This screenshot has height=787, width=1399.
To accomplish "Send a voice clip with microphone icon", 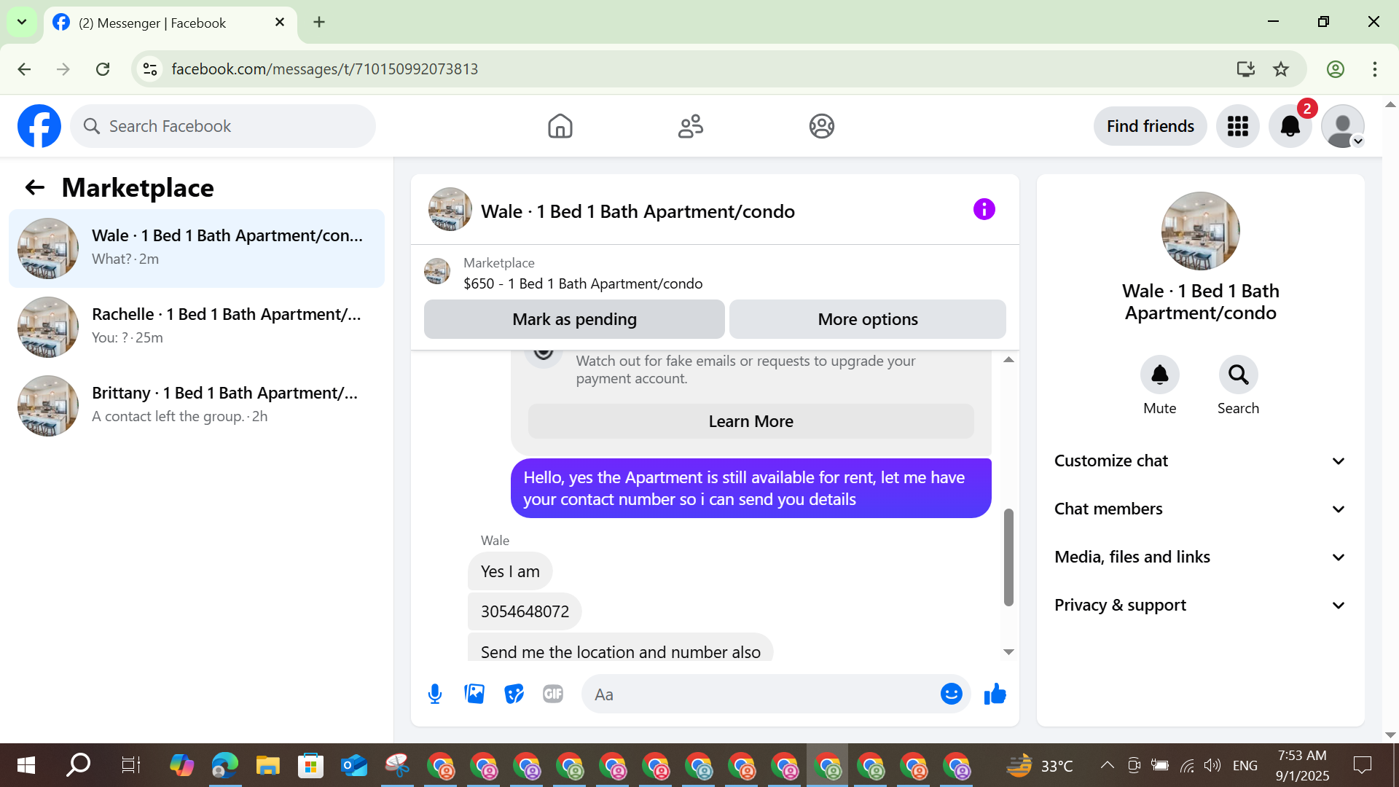I will point(435,694).
